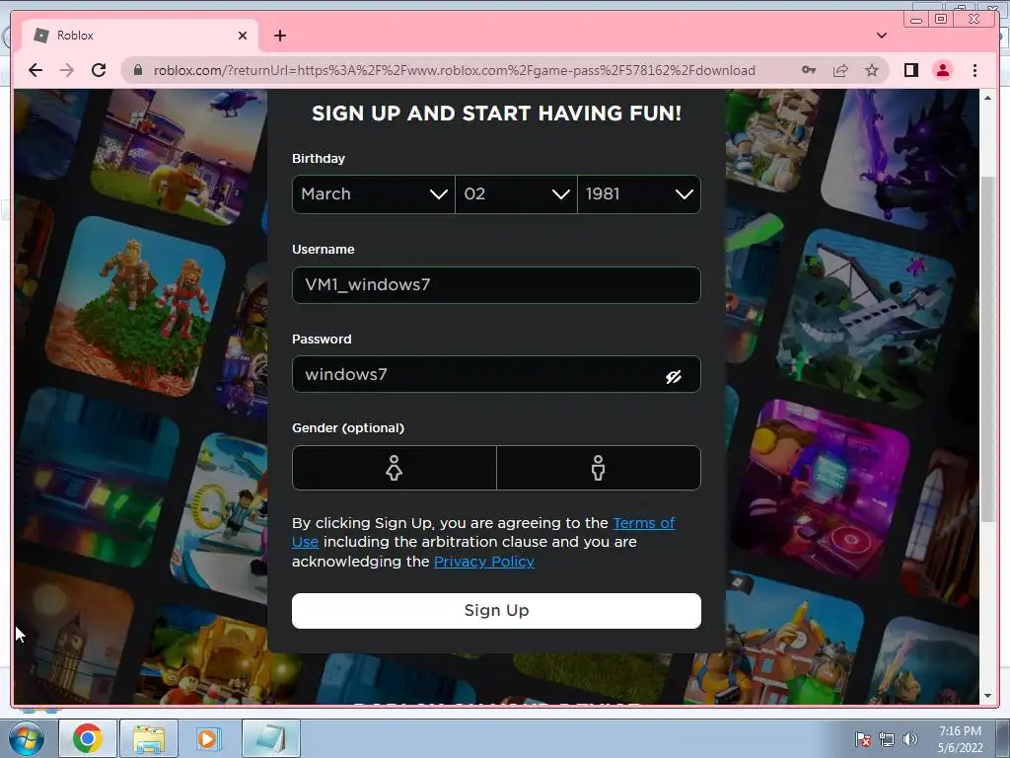Open the birthday day dropdown

point(516,194)
